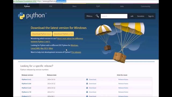Click the Sign In link

151,16
